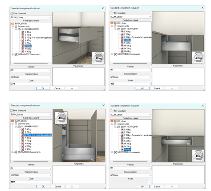Click the red icon beside K 70kg in the code 450 dialog

[x=23, y=141]
